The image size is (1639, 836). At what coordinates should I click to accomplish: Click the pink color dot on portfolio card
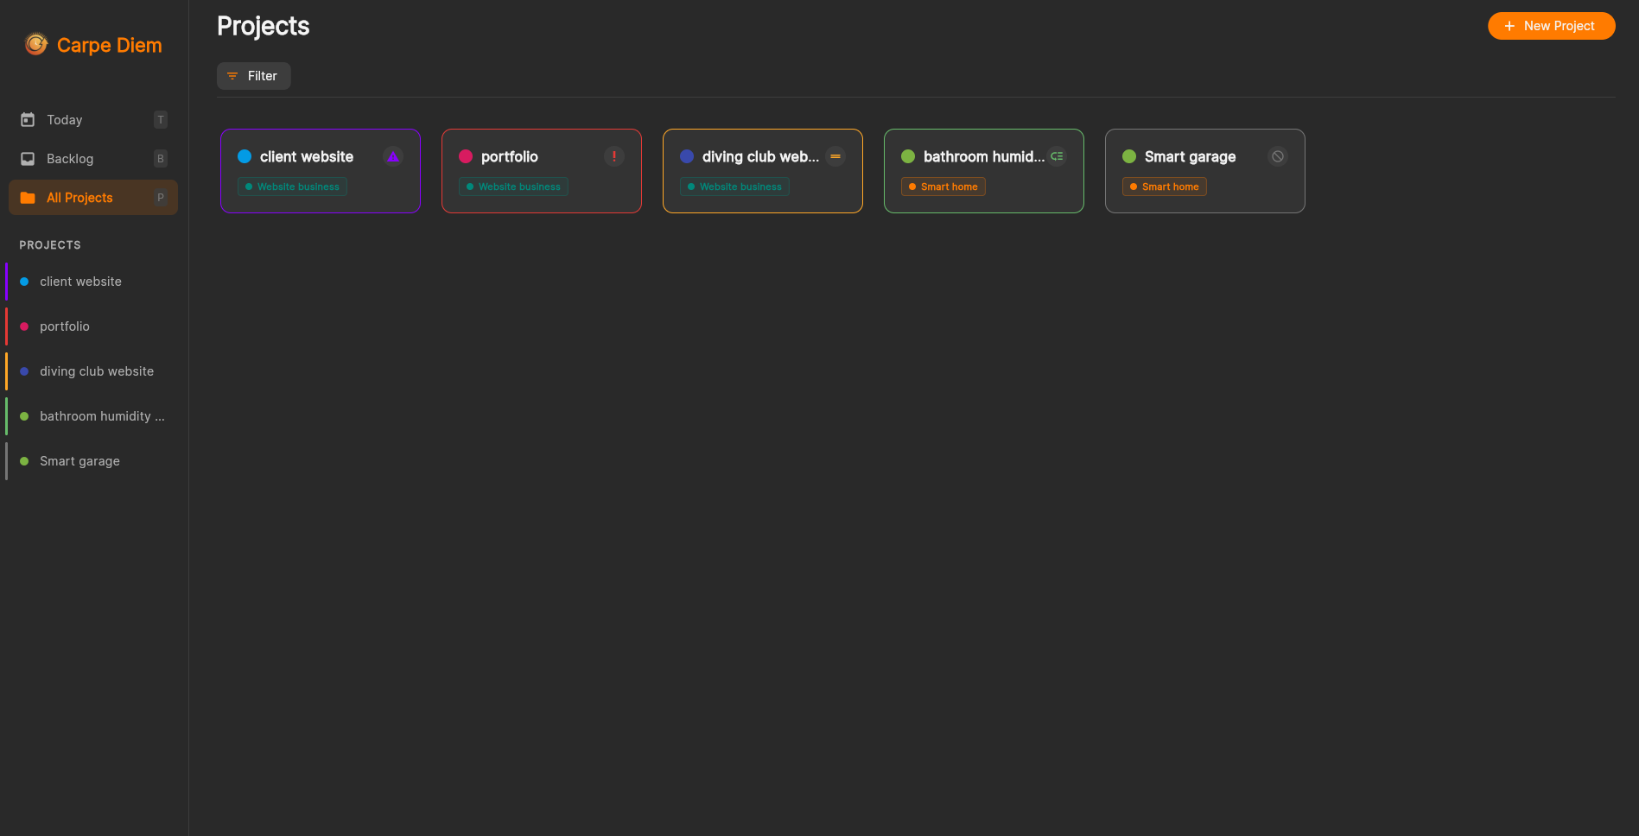pyautogui.click(x=466, y=156)
